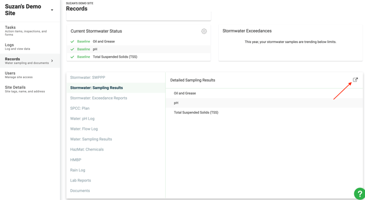Select Stormwater: SWPPP record category

coord(115,78)
